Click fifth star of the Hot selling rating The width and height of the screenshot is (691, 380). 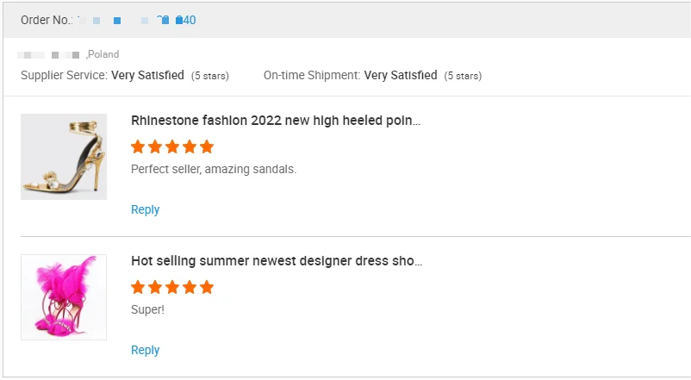tap(207, 287)
